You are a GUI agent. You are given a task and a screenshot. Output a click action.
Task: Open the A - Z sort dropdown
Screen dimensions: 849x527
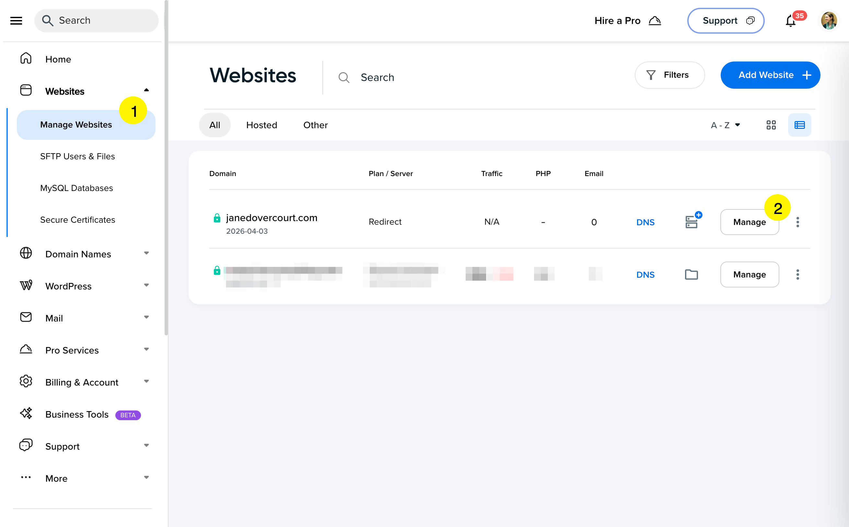pyautogui.click(x=725, y=125)
